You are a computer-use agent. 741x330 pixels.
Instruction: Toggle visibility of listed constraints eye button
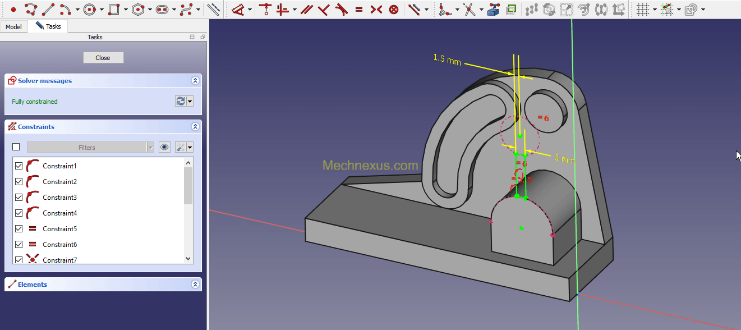coord(164,147)
